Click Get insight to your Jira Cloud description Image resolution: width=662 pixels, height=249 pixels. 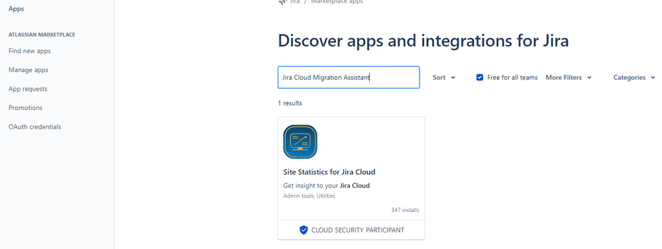[x=326, y=185]
